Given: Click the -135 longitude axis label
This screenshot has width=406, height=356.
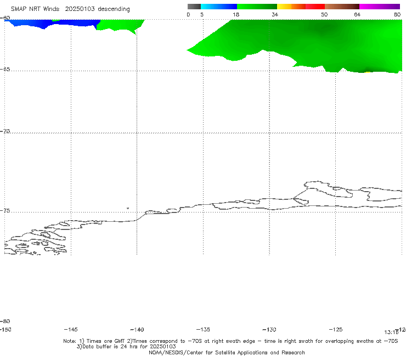Looking at the screenshot, I should point(203,329).
